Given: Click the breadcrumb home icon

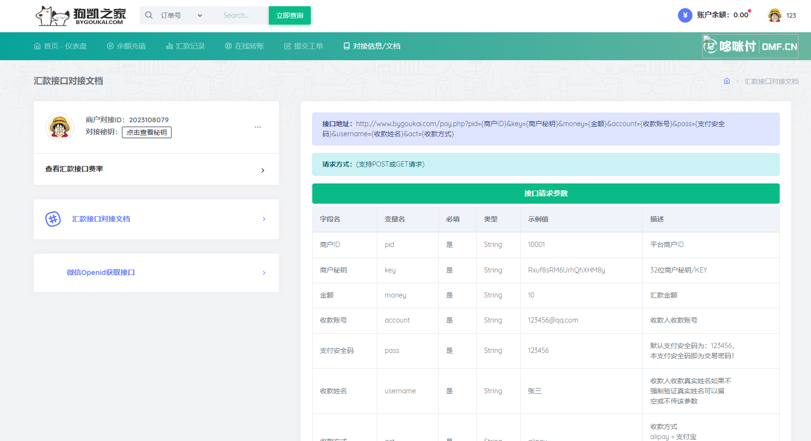Looking at the screenshot, I should pyautogui.click(x=727, y=81).
